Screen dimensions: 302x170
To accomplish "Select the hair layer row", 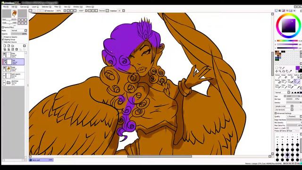I will (13, 62).
